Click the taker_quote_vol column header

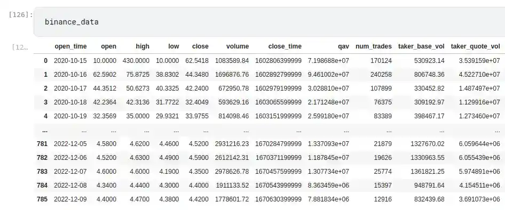(475, 46)
